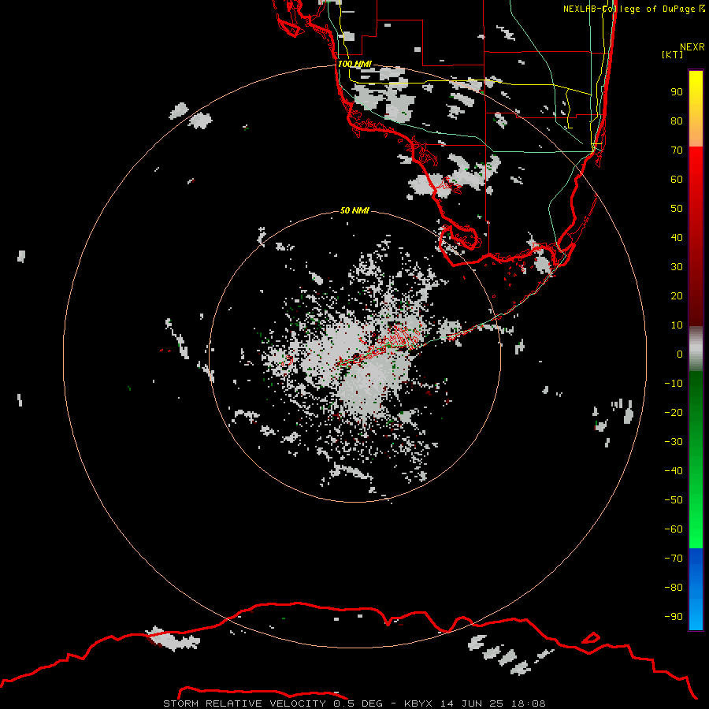Image resolution: width=709 pixels, height=709 pixels.
Task: Click the 10 value on the velocity scale
Action: point(677,325)
